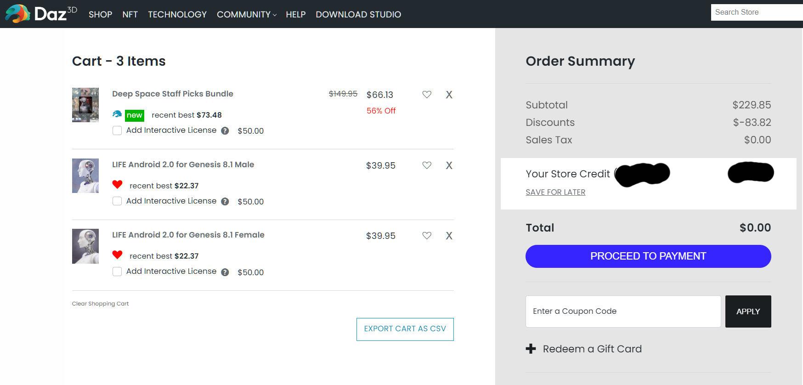The image size is (803, 385).
Task: Open the Deep Space Bundle product thumbnail
Action: pyautogui.click(x=85, y=105)
